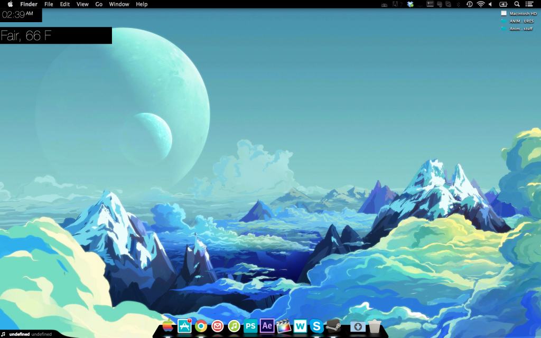The image size is (541, 338).
Task: Open Google Chrome in the dock
Action: (x=201, y=326)
